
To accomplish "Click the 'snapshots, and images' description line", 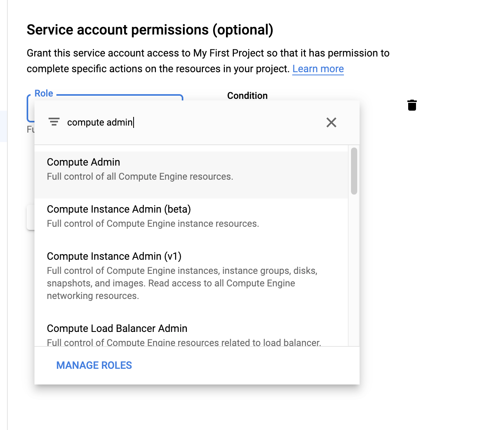I will pos(171,284).
